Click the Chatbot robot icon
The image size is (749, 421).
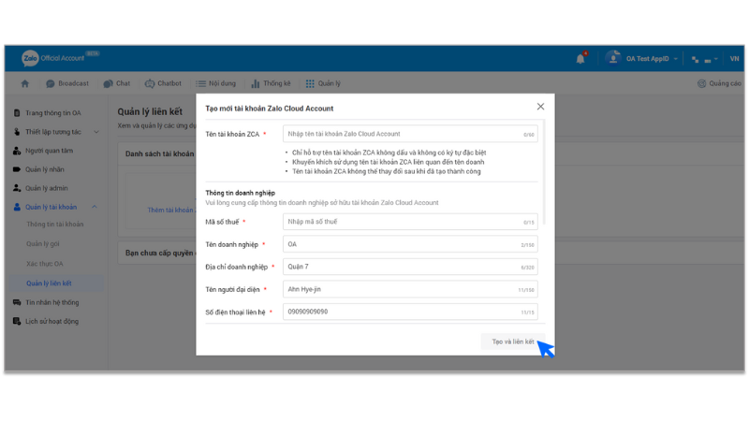click(150, 83)
